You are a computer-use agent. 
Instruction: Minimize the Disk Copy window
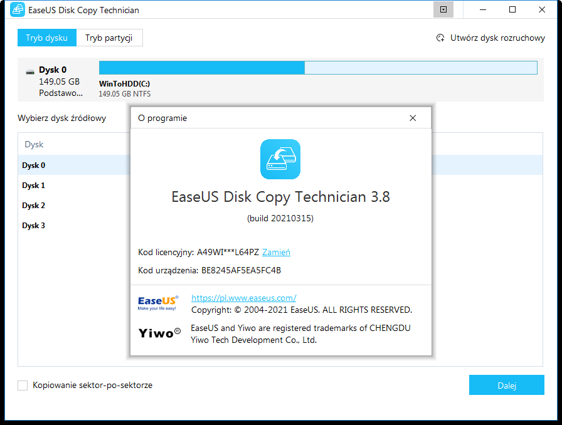(x=483, y=9)
